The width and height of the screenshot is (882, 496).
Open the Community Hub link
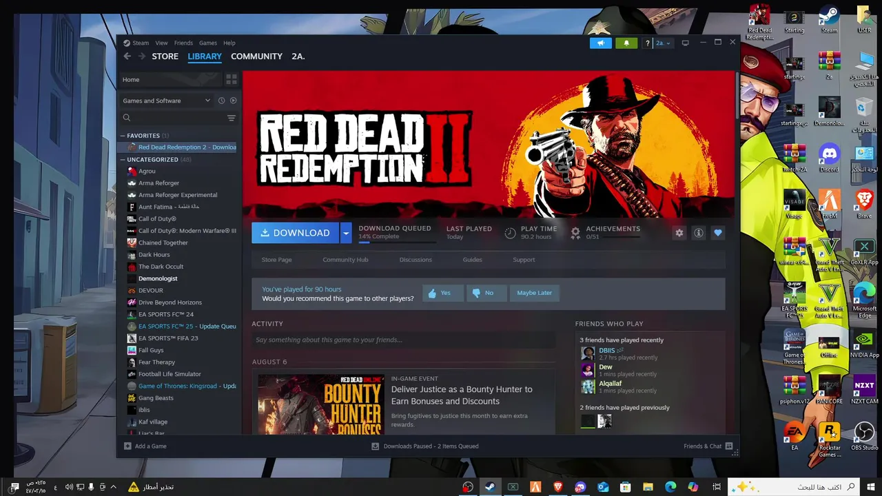point(345,260)
